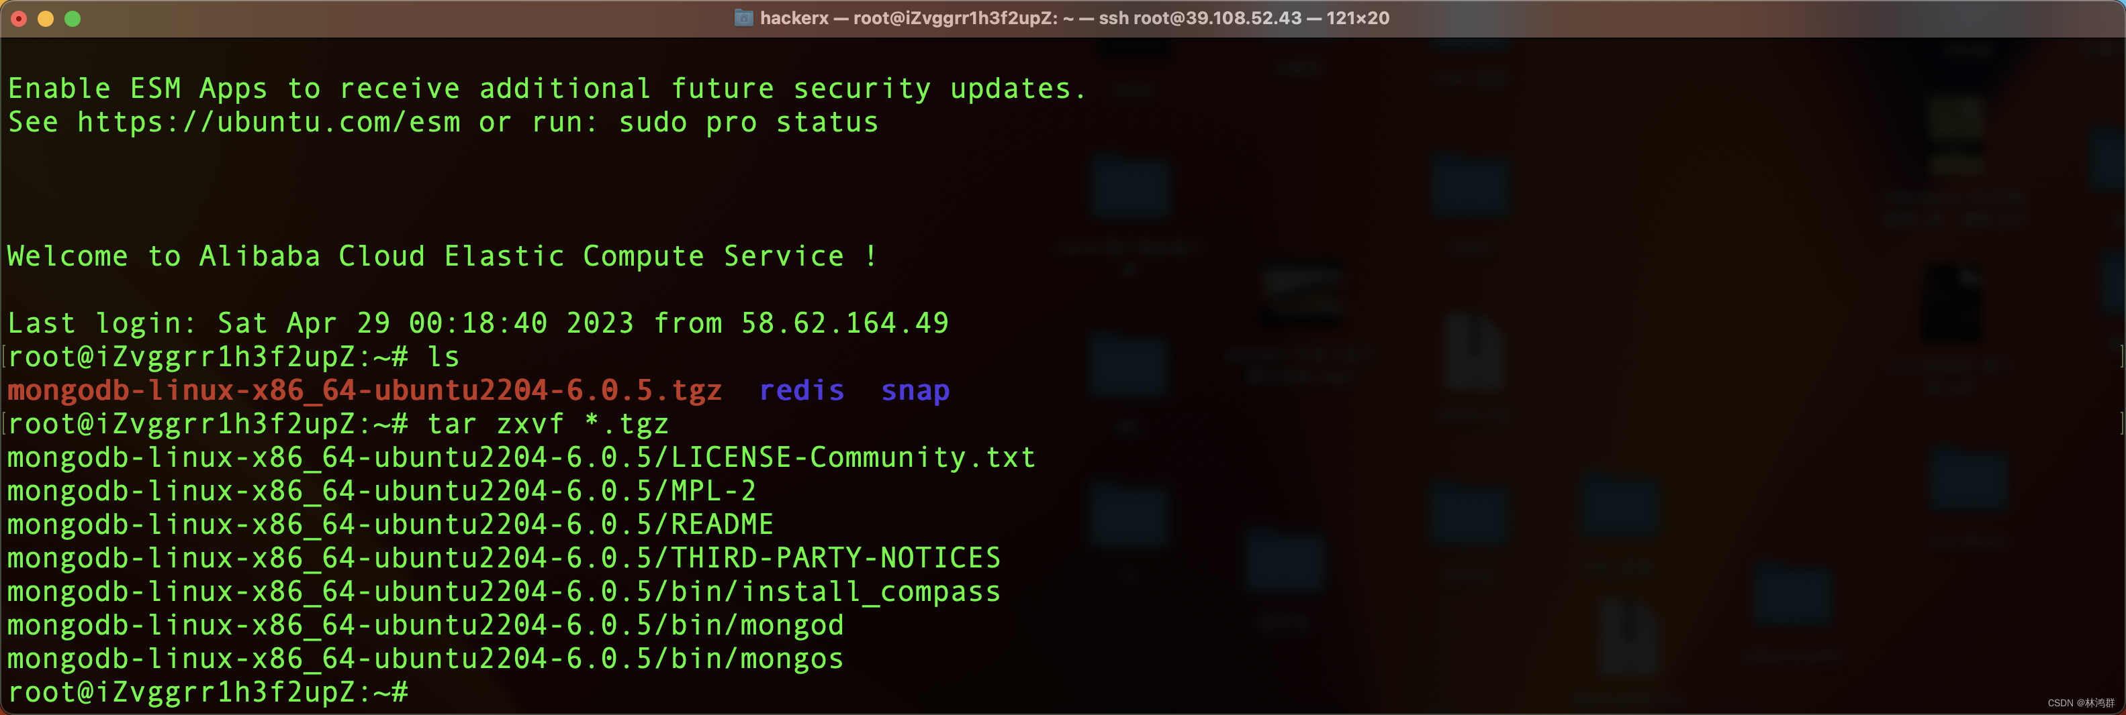Click the LICENSE-Community.txt output line

[x=522, y=457]
